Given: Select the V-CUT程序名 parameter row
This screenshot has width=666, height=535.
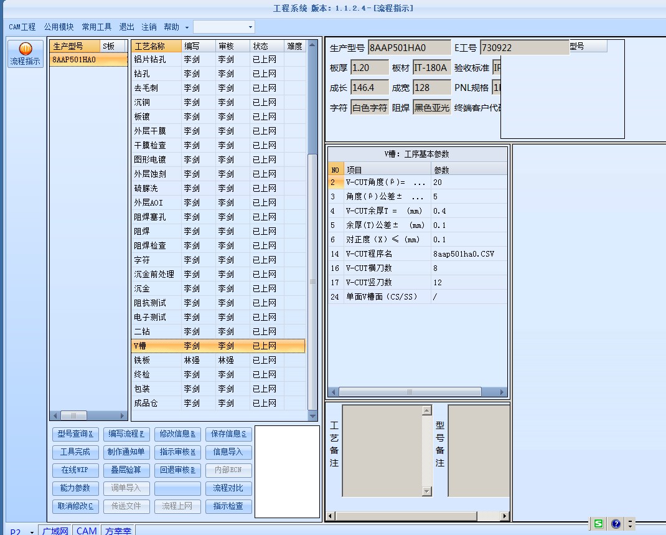Looking at the screenshot, I should coord(418,254).
